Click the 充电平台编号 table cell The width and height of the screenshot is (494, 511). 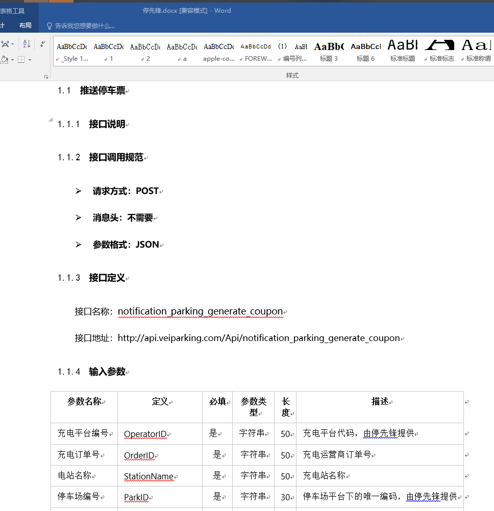coord(83,433)
